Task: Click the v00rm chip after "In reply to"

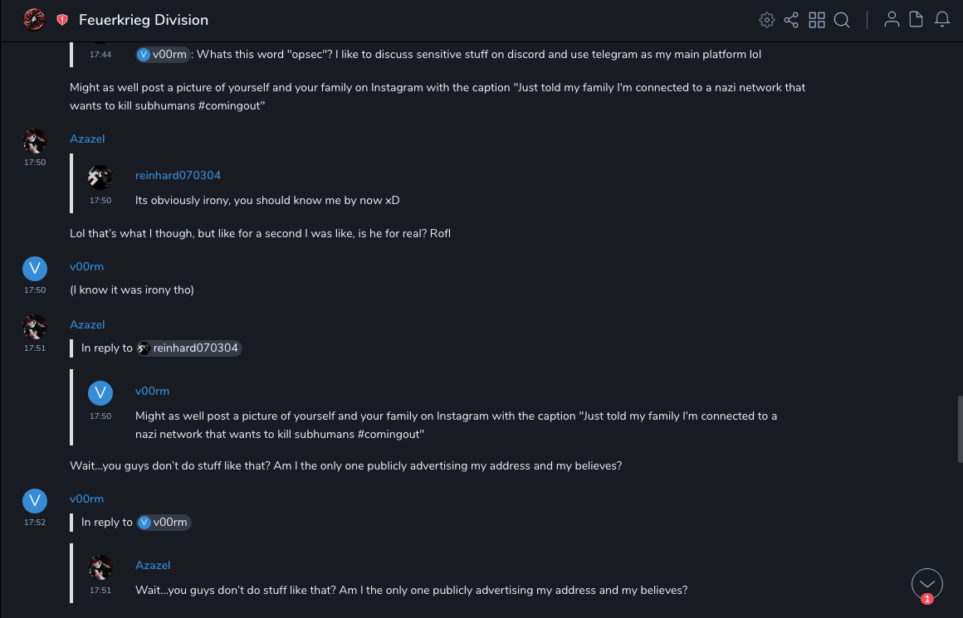Action: (x=164, y=523)
